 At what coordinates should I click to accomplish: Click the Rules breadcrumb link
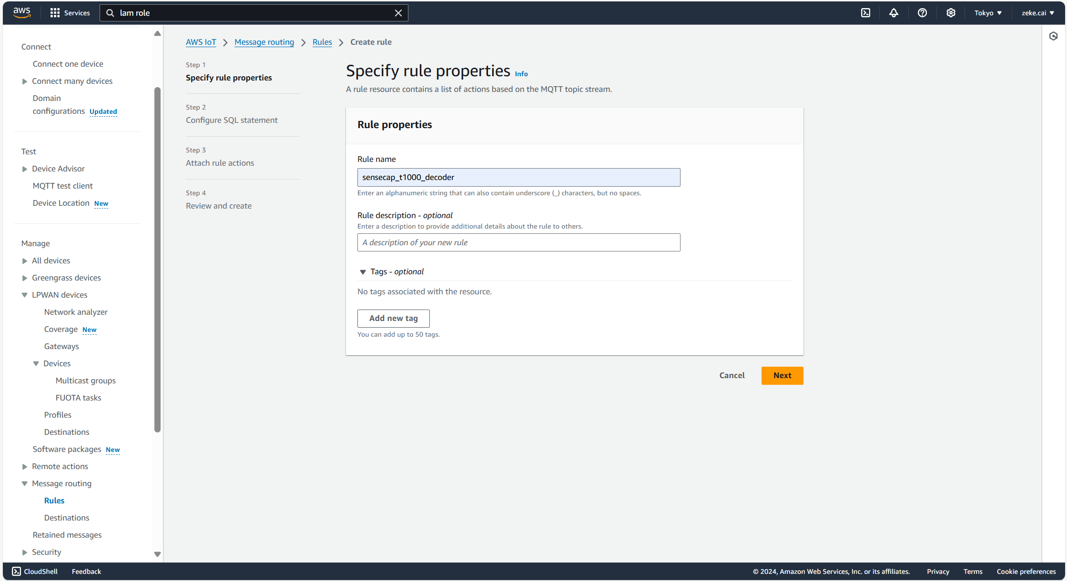322,42
